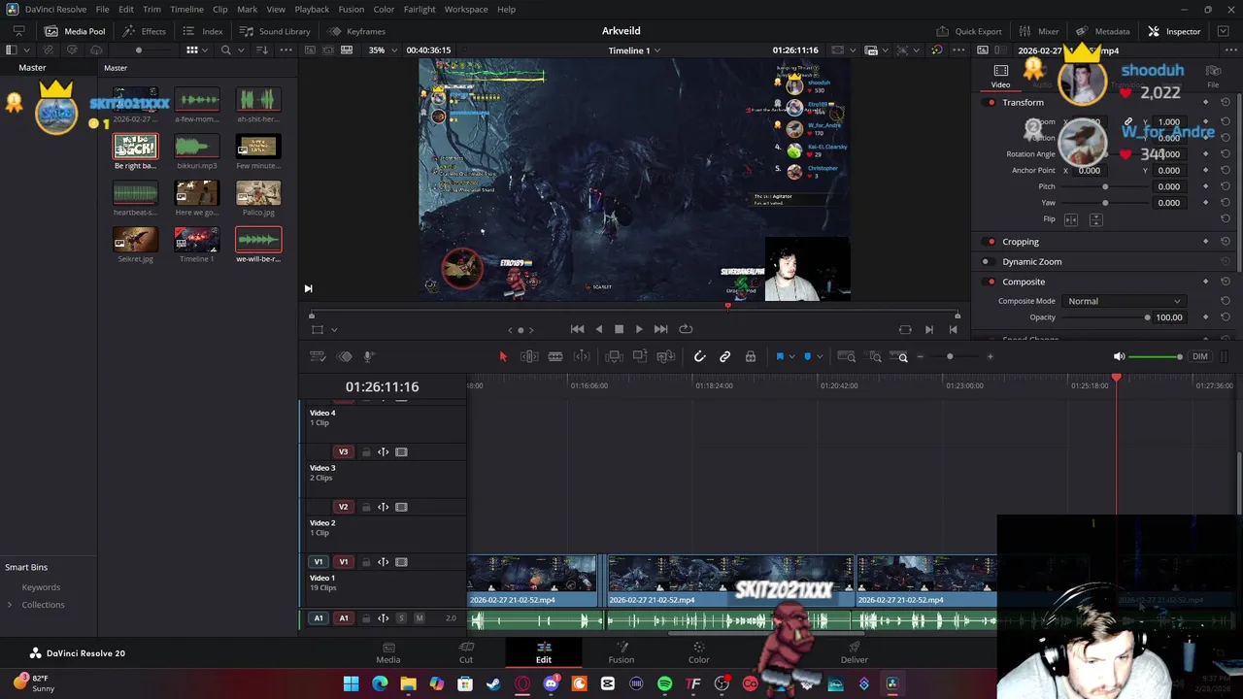Viewport: 1243px width, 699px height.
Task: Adjust the green monitor volume slider
Action: tap(1155, 356)
